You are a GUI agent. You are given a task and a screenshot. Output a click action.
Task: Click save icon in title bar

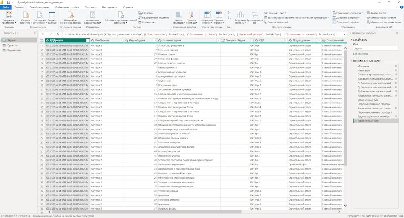coord(9,2)
